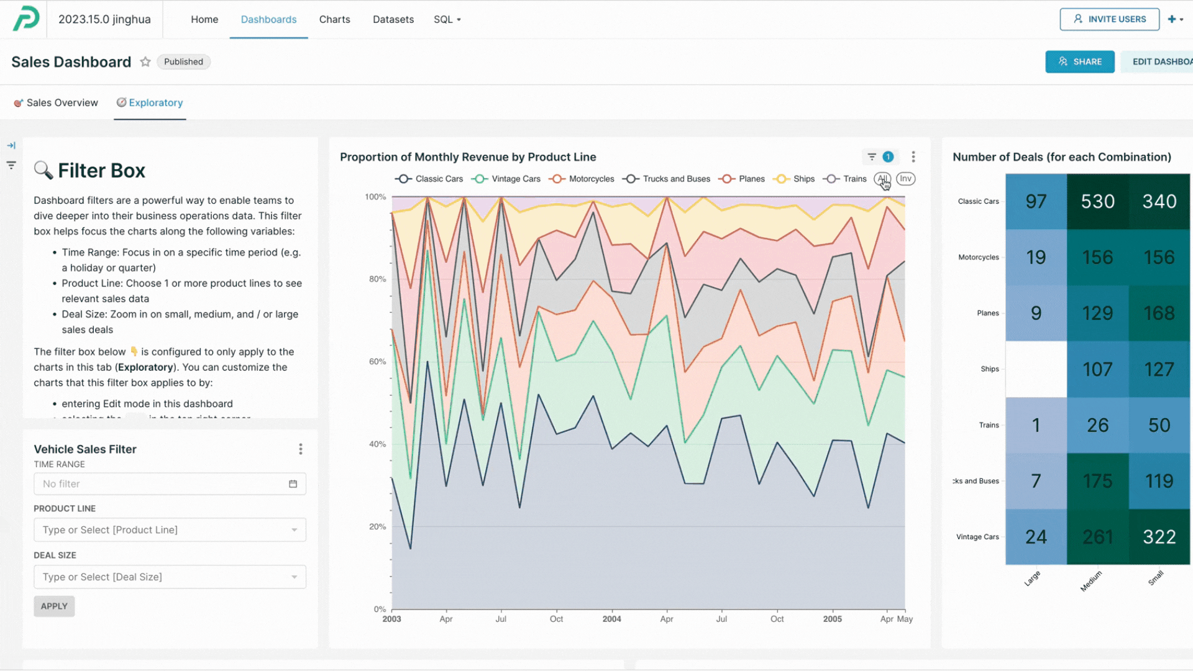1193x671 pixels.
Task: Click the SHARE button for the dashboard
Action: pyautogui.click(x=1079, y=62)
